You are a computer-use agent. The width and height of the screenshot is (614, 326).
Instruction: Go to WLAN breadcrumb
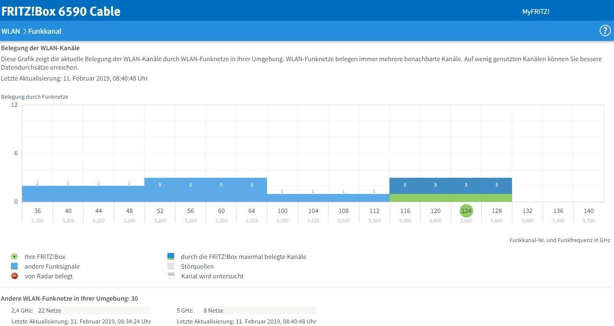pos(11,31)
